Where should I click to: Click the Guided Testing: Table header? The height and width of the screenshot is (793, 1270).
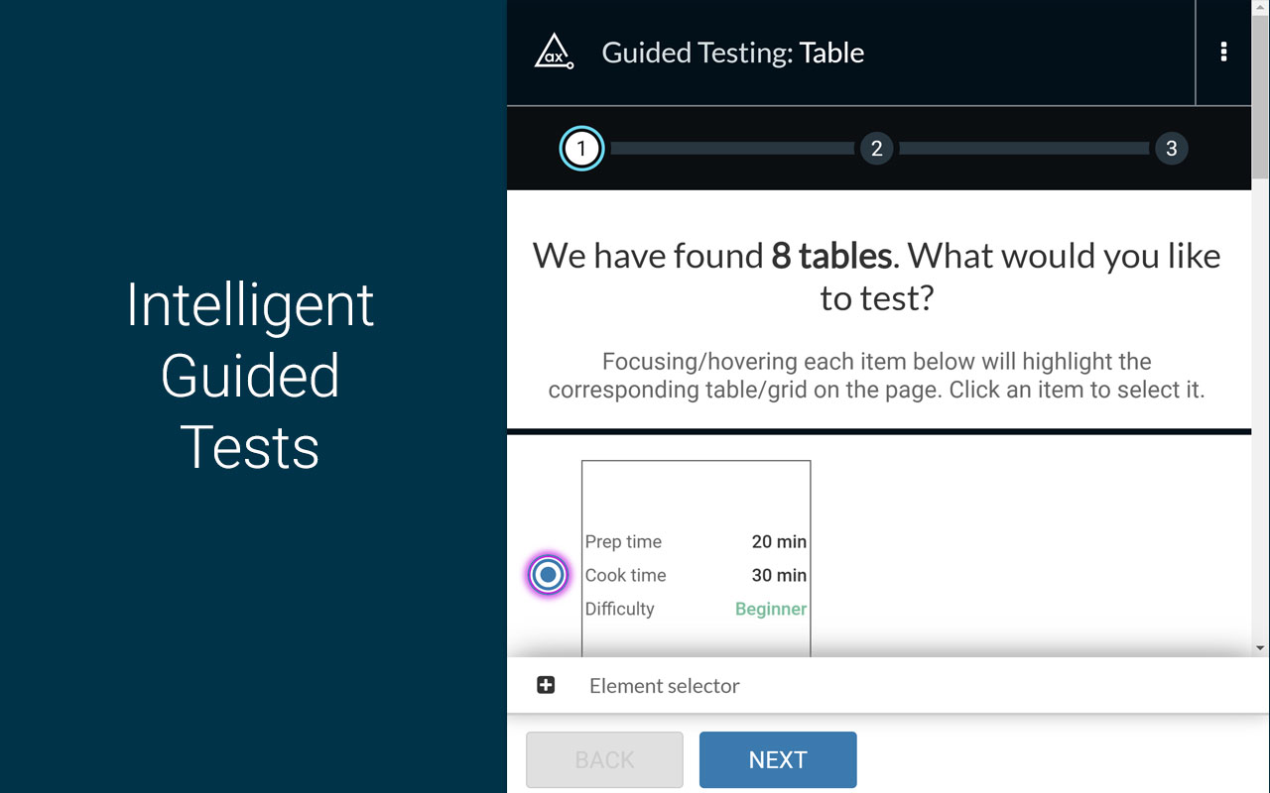[x=732, y=53]
